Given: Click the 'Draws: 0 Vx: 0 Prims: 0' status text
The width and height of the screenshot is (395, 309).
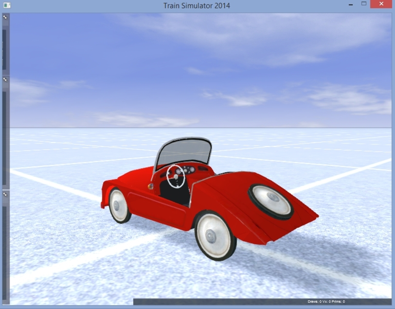Looking at the screenshot, I should coord(326,301).
